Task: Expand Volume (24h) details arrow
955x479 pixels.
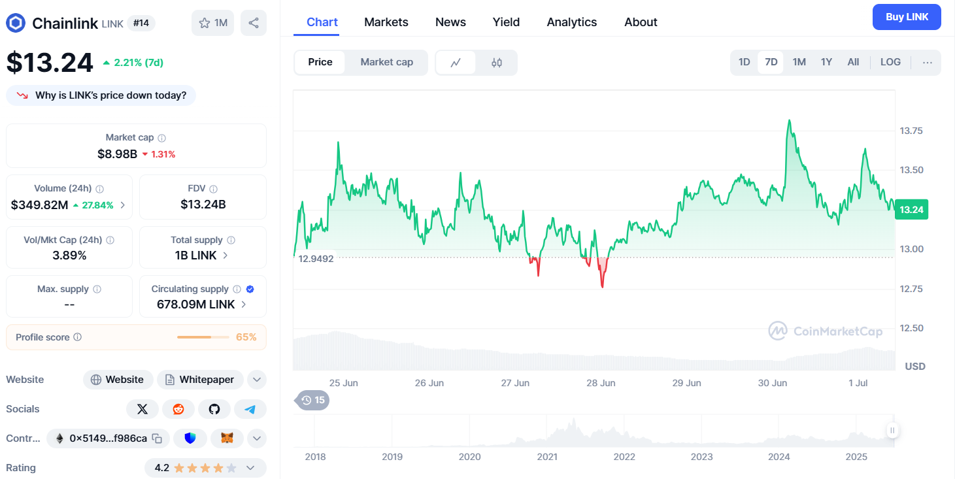Action: (x=122, y=205)
